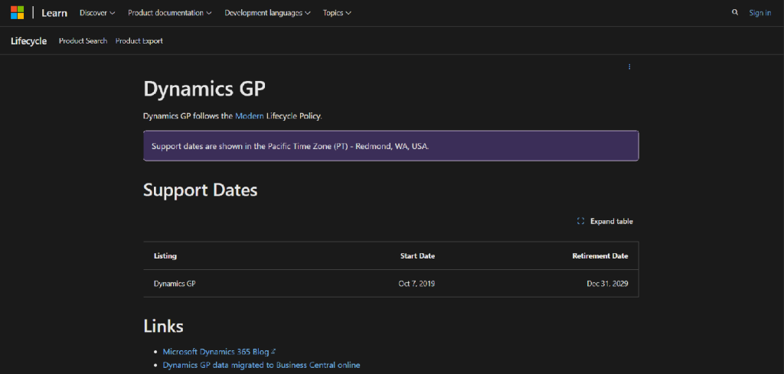Click the Dynamics GP page heading

(x=204, y=89)
